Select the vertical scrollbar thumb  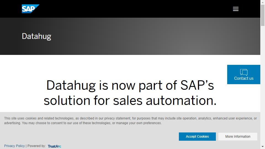pyautogui.click(x=263, y=15)
